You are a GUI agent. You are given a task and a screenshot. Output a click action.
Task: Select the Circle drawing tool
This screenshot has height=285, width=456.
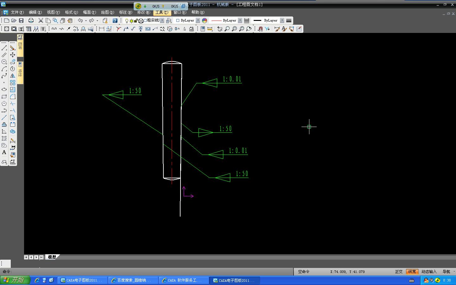(4, 62)
